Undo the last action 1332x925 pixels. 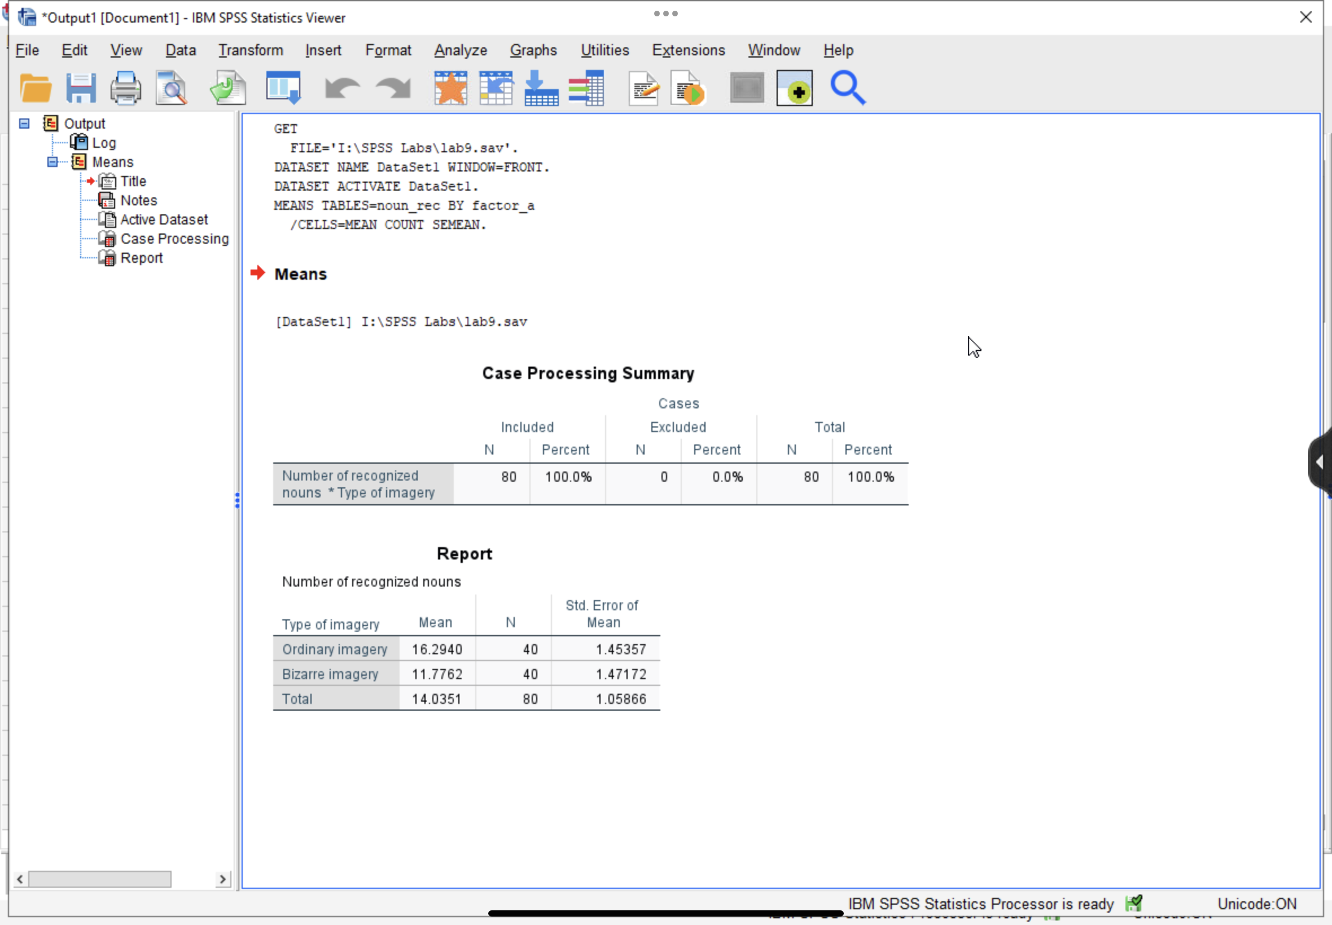point(341,87)
